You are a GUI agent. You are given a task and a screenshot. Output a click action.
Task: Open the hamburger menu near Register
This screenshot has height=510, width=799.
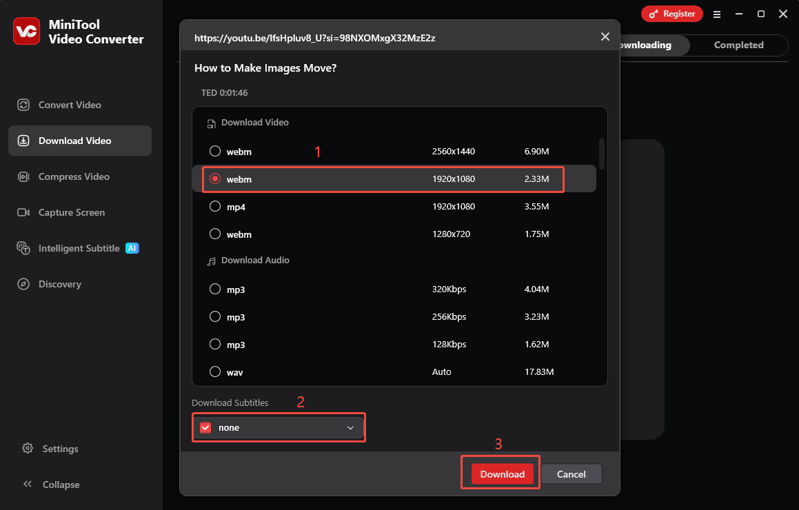click(x=717, y=13)
